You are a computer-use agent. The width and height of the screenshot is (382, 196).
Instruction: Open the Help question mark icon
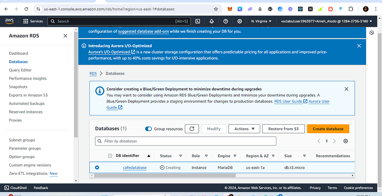tap(226, 21)
